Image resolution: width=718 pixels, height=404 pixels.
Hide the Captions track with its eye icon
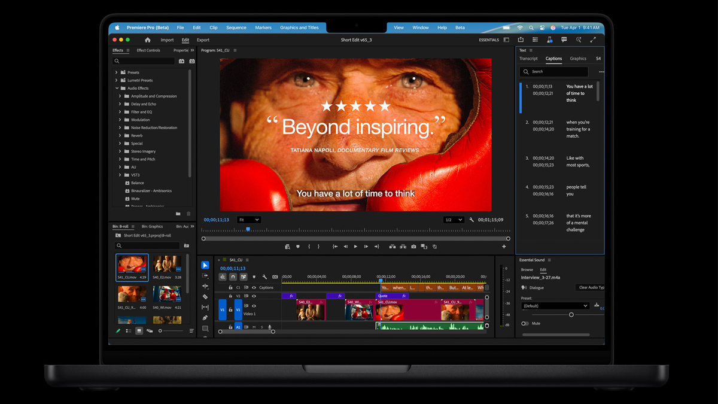coord(254,287)
